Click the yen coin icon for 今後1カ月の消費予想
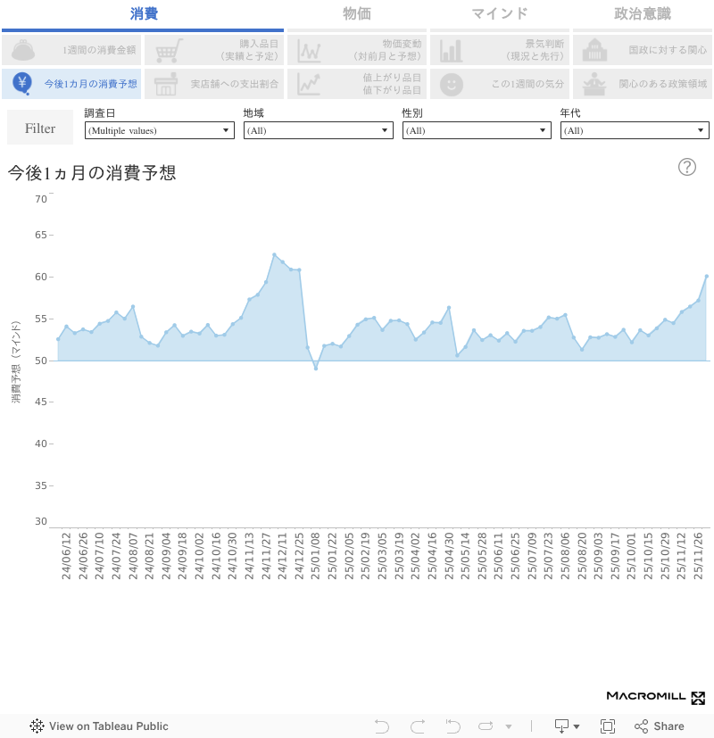Image resolution: width=714 pixels, height=738 pixels. coord(22,84)
